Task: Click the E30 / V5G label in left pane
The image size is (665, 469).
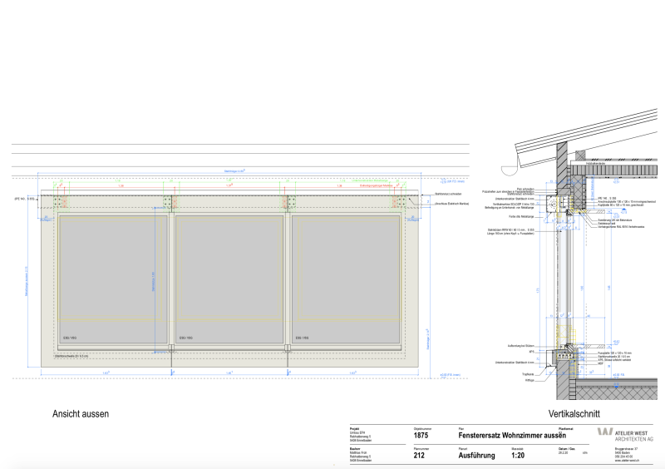Action: point(69,338)
